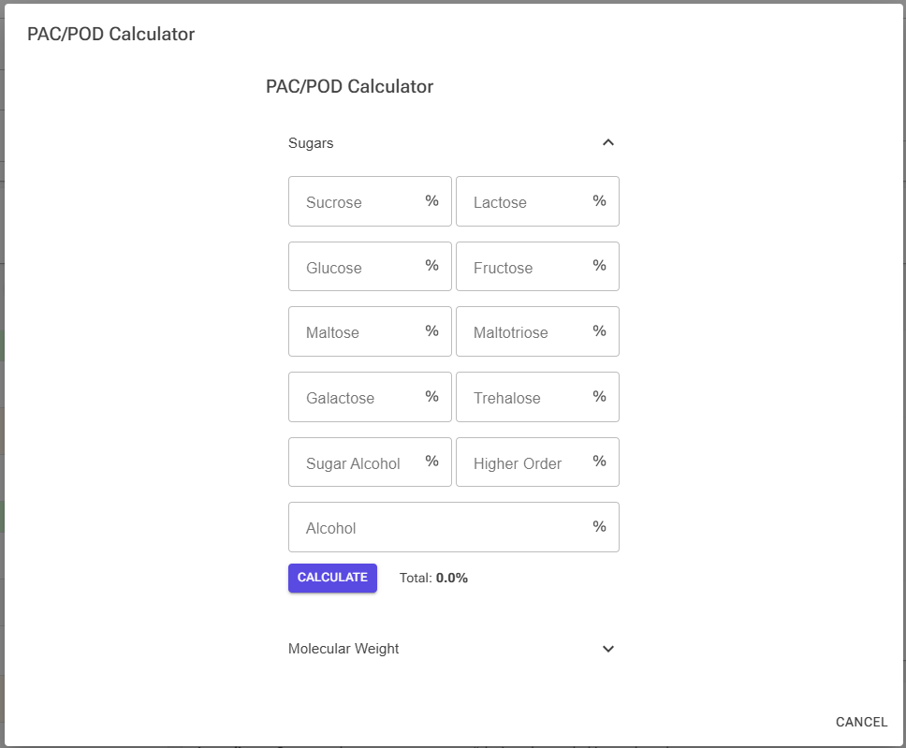Select the Glucose input field
This screenshot has width=906, height=748.
(370, 267)
